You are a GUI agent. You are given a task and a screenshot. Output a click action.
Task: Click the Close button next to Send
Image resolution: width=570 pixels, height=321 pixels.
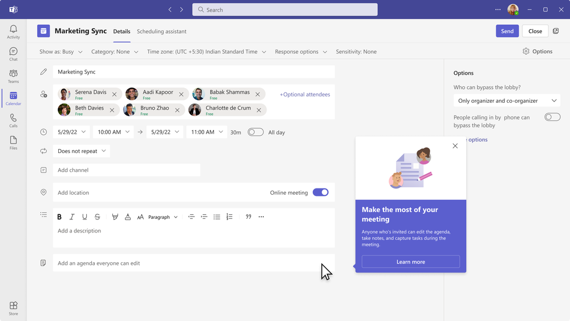535,31
